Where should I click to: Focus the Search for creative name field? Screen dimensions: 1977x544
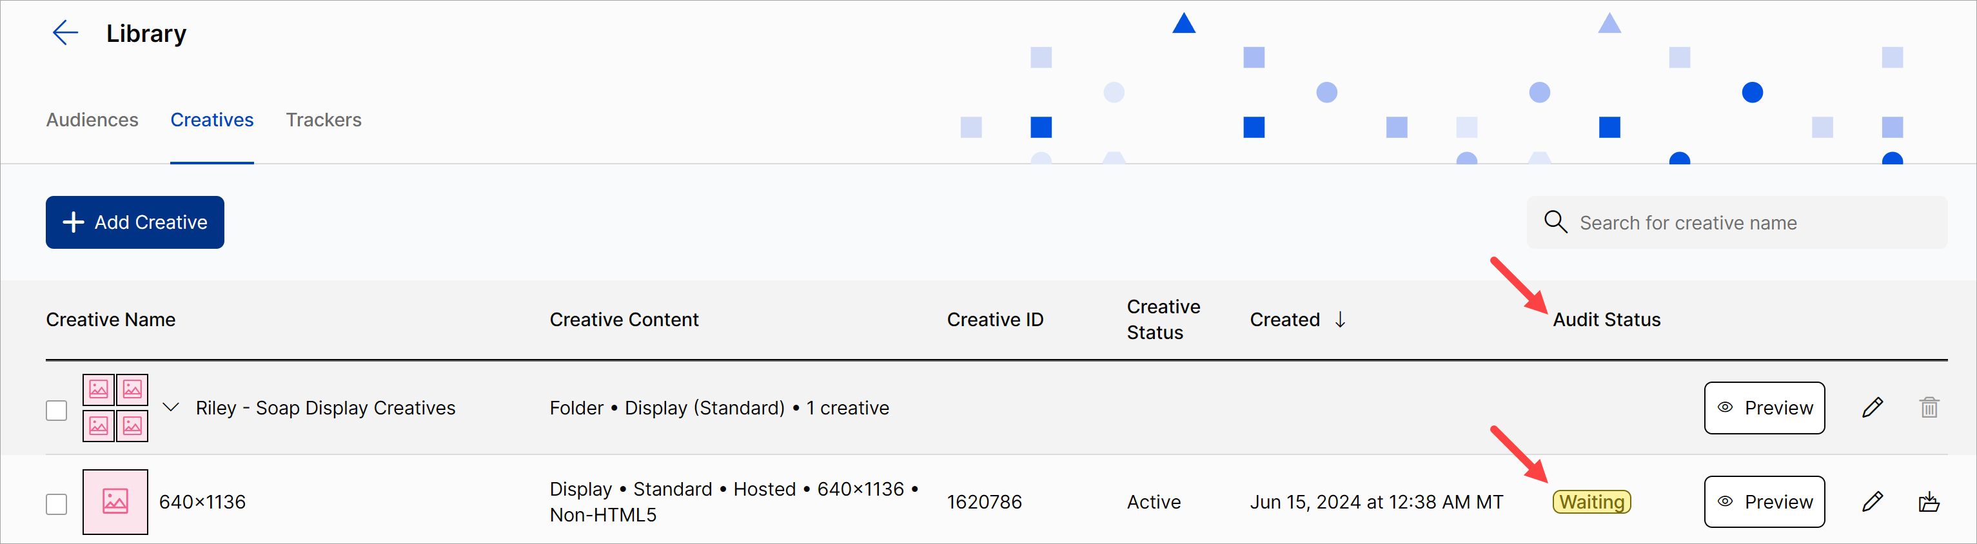[1750, 222]
